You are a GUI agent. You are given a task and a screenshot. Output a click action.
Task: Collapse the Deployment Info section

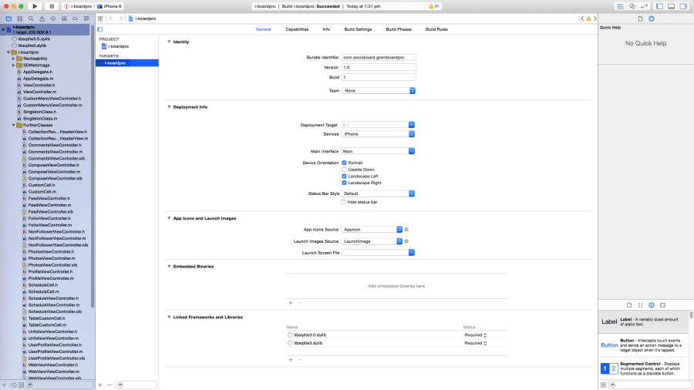coord(169,107)
